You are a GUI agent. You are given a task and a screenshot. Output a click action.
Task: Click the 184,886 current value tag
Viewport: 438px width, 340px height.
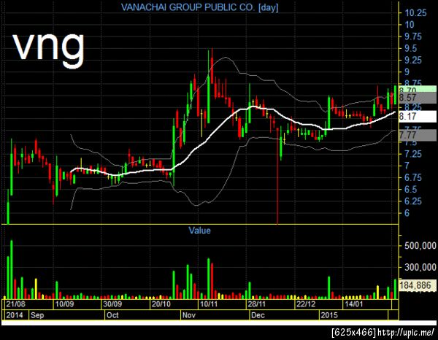(x=418, y=285)
